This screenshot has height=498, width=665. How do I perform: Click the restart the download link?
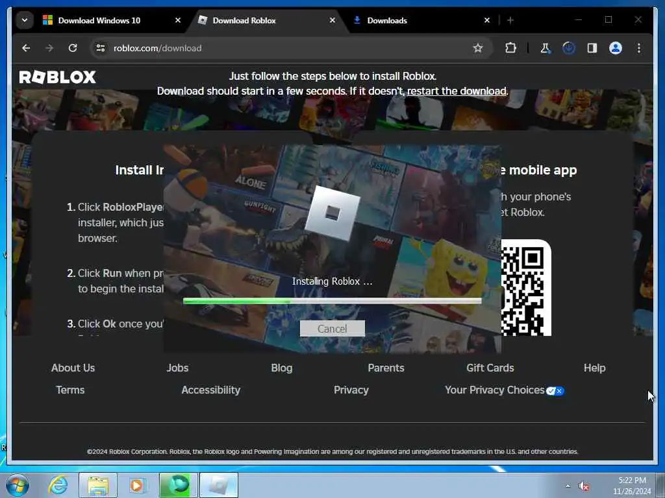tap(457, 91)
